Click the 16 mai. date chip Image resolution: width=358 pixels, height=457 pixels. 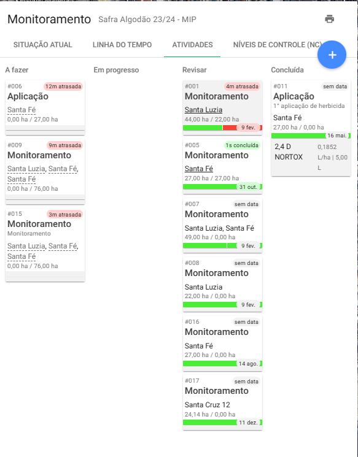(337, 136)
